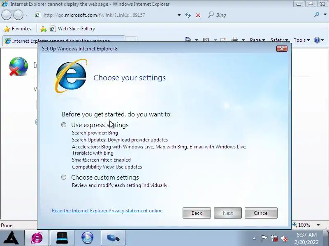Expand the Feeds dropdown arrow
This screenshot has height=246, width=329.
215,40
